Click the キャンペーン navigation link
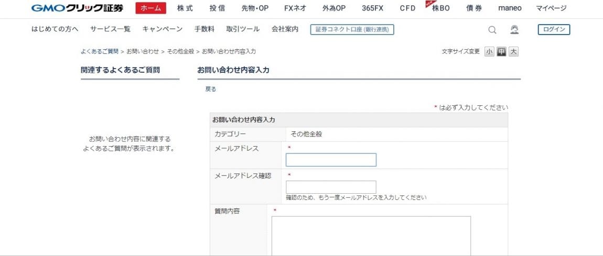The width and height of the screenshot is (603, 256). click(x=163, y=29)
